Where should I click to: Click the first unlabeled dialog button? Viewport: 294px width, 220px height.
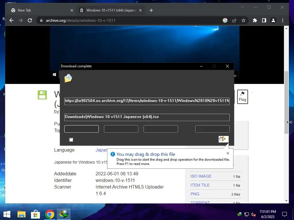[82, 129]
